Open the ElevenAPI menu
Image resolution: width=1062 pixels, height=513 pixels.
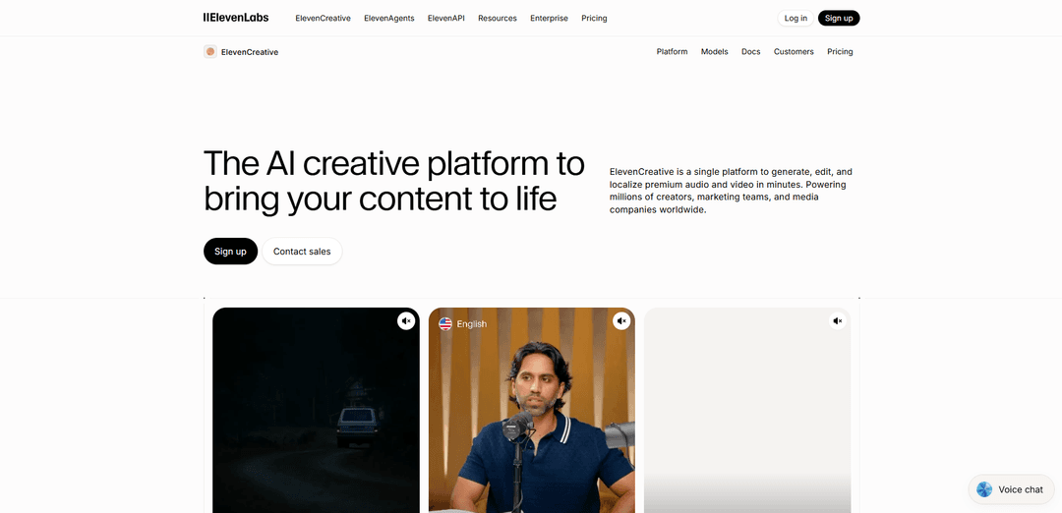coord(445,19)
